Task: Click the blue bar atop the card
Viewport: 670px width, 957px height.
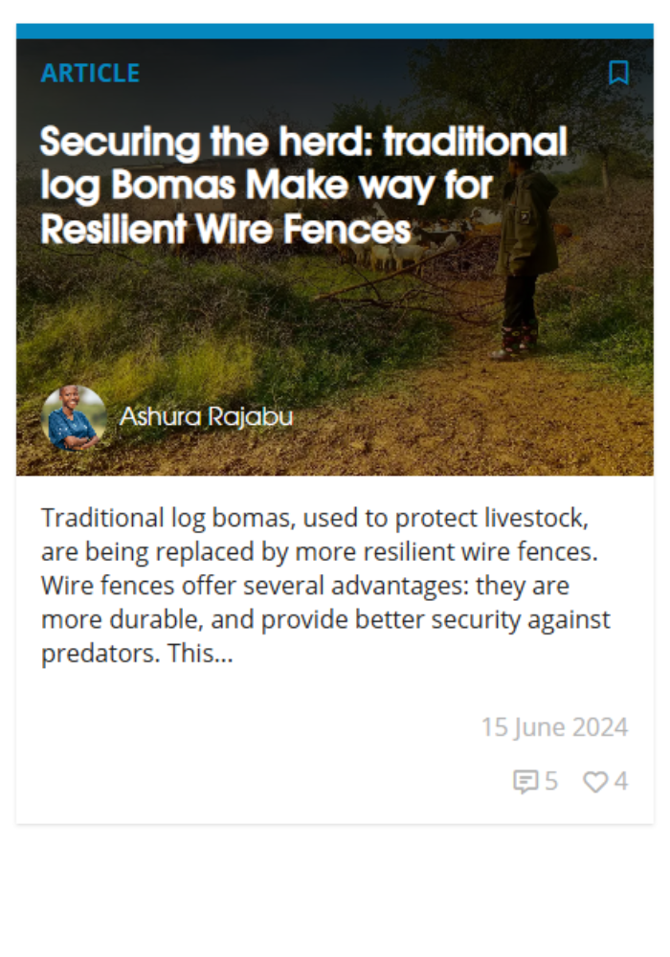Action: [335, 32]
